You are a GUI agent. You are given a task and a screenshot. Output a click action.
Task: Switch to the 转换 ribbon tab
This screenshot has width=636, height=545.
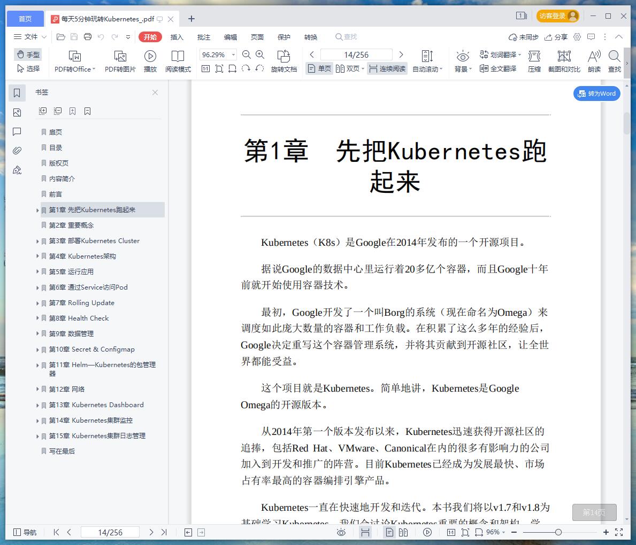click(311, 37)
